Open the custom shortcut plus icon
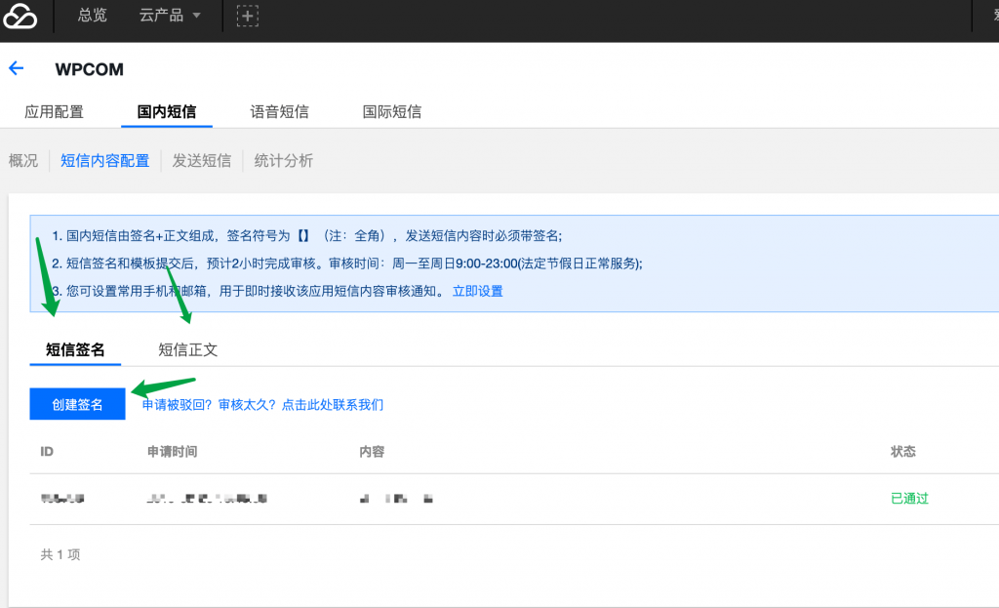 pyautogui.click(x=248, y=16)
